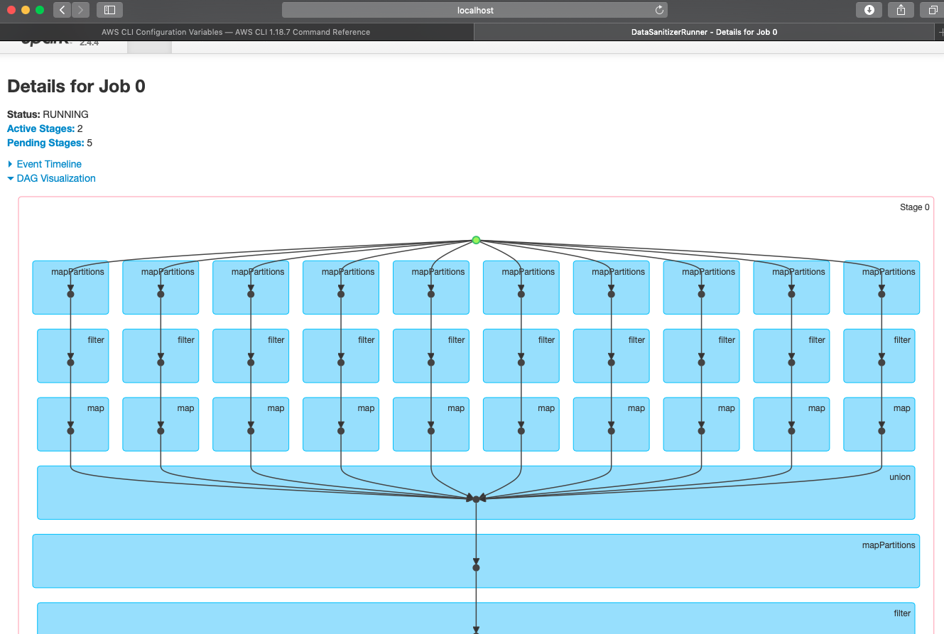Viewport: 944px width, 634px height.
Task: Open the Safari downloads button
Action: pos(869,10)
